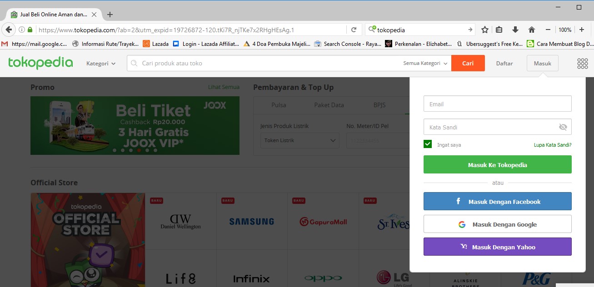Click the Tokopedia logo
Viewport: 594px width, 287px height.
[x=40, y=63]
